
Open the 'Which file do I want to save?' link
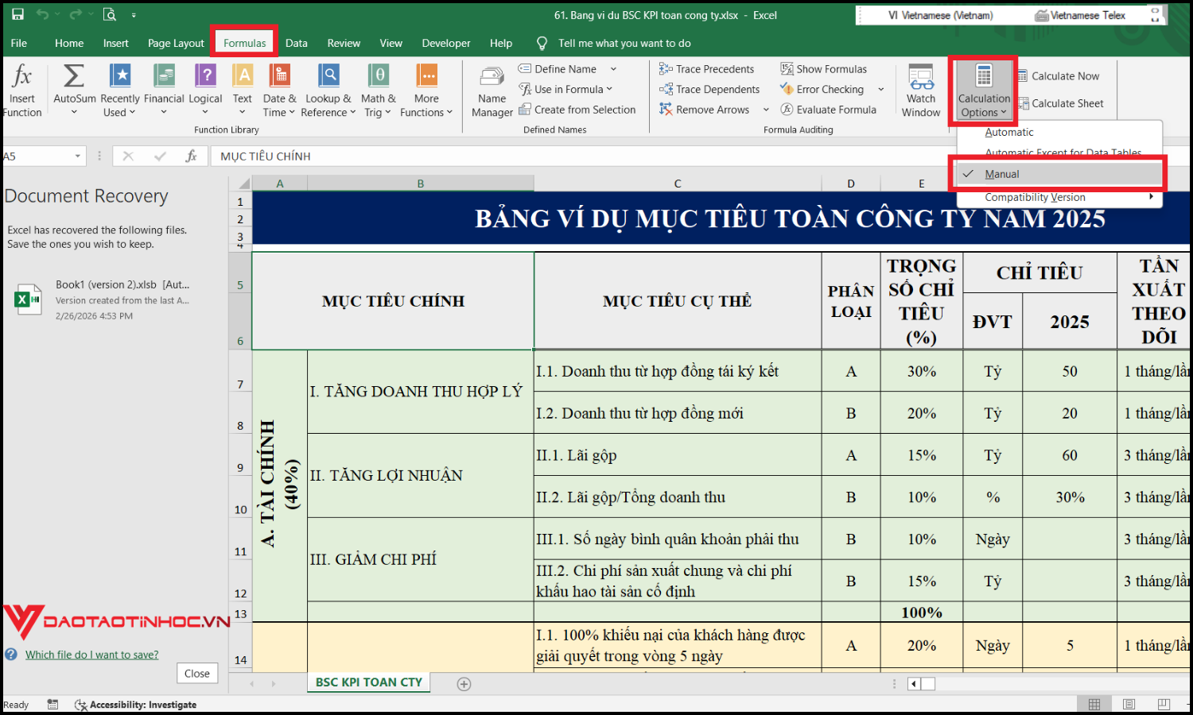coord(91,654)
